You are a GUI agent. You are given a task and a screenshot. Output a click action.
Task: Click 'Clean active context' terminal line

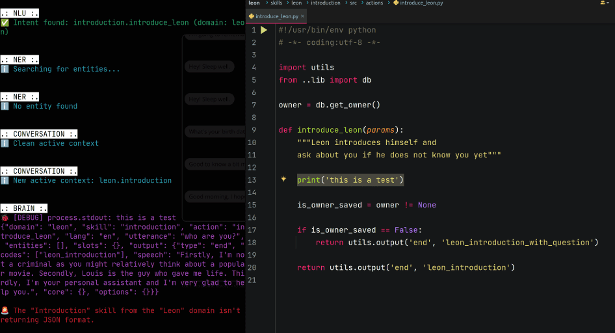56,144
